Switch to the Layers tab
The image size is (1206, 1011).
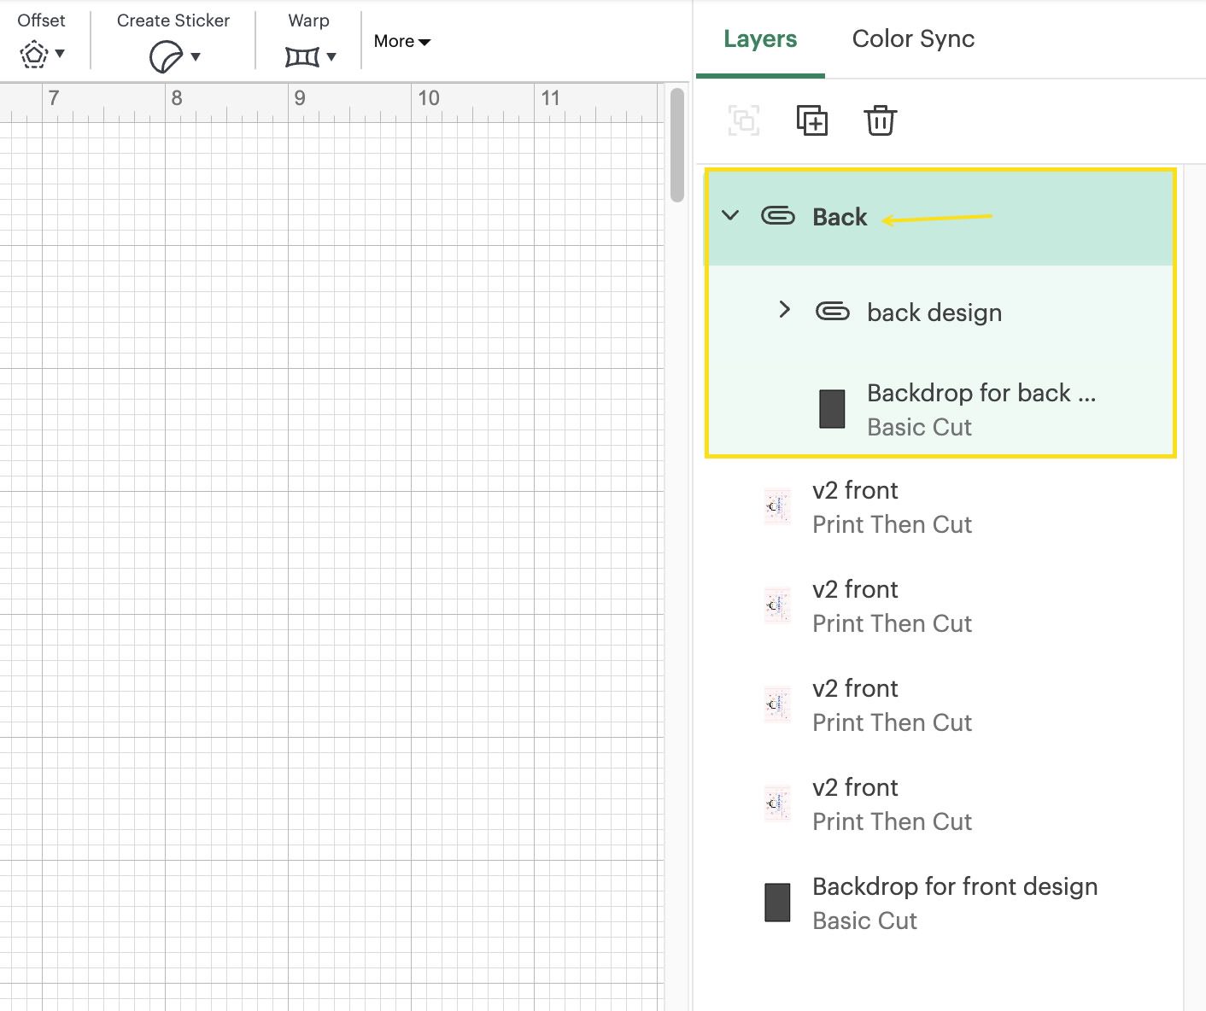(x=760, y=39)
